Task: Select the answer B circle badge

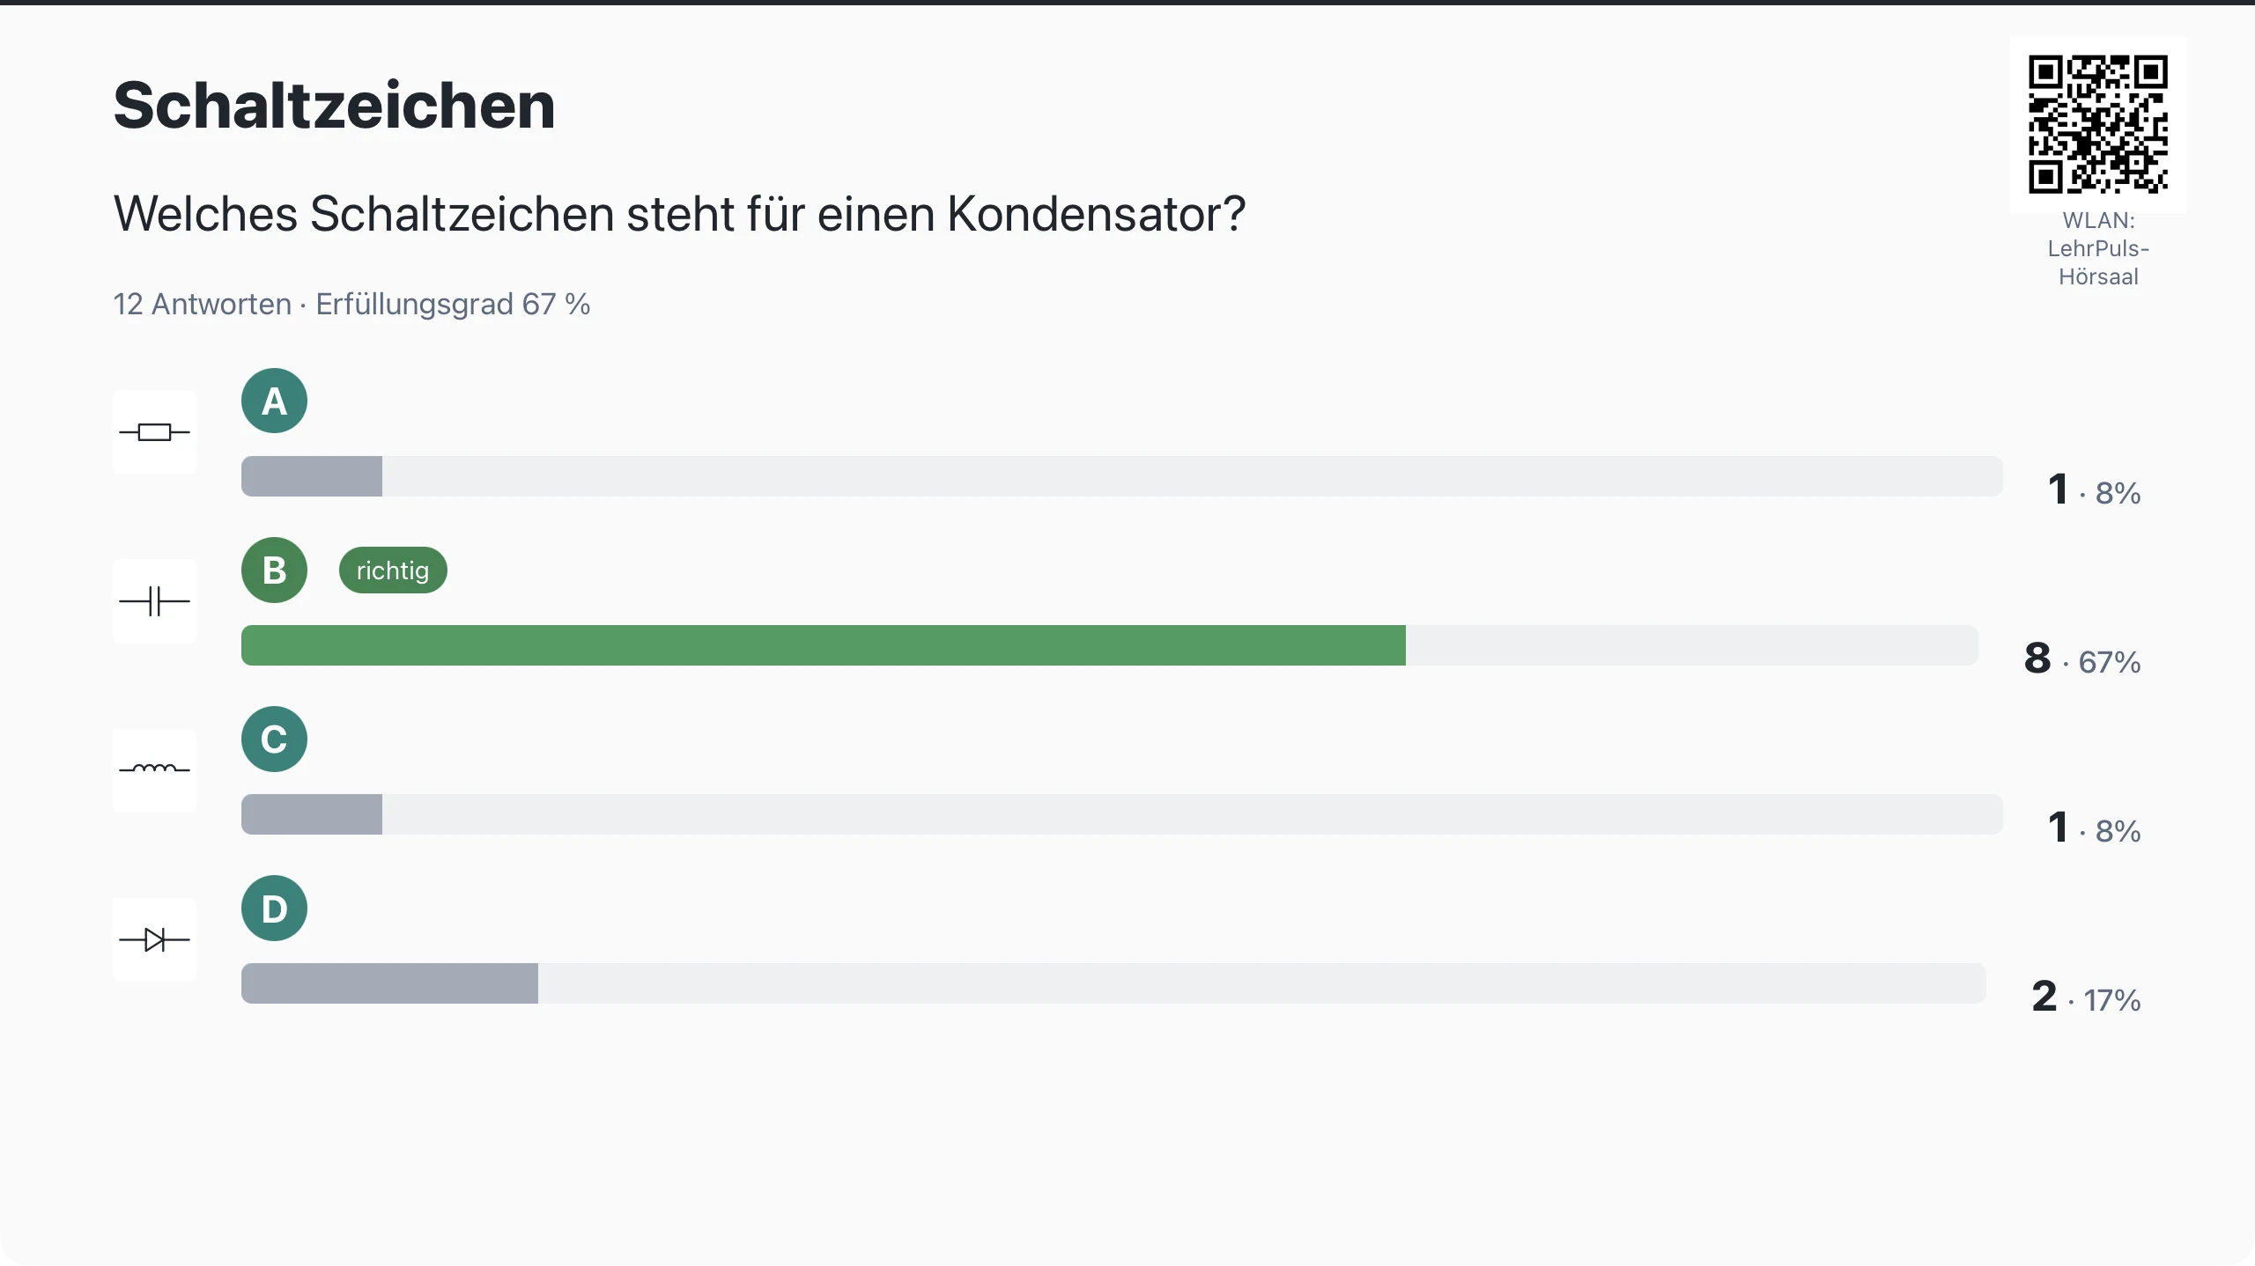Action: [274, 570]
